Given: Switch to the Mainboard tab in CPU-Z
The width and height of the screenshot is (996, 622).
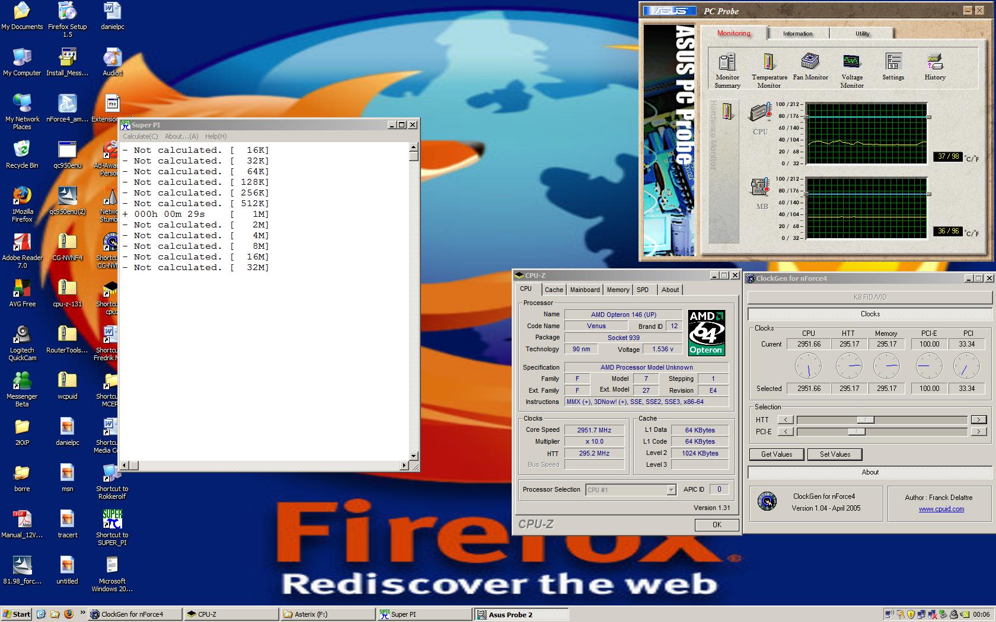Looking at the screenshot, I should (x=585, y=290).
